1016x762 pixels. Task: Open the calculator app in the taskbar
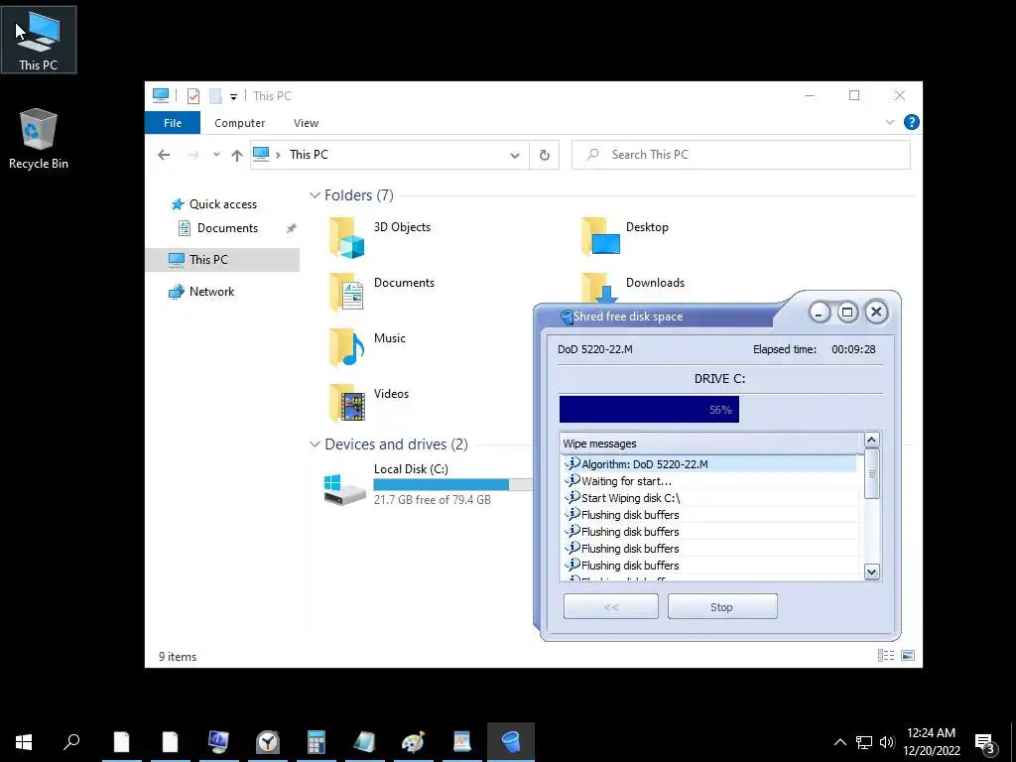tap(317, 742)
